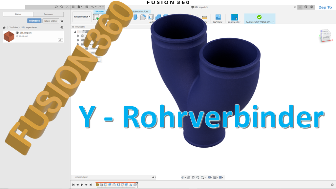Click STL Importieren breadcrumb
The height and width of the screenshot is (189, 336).
click(29, 28)
